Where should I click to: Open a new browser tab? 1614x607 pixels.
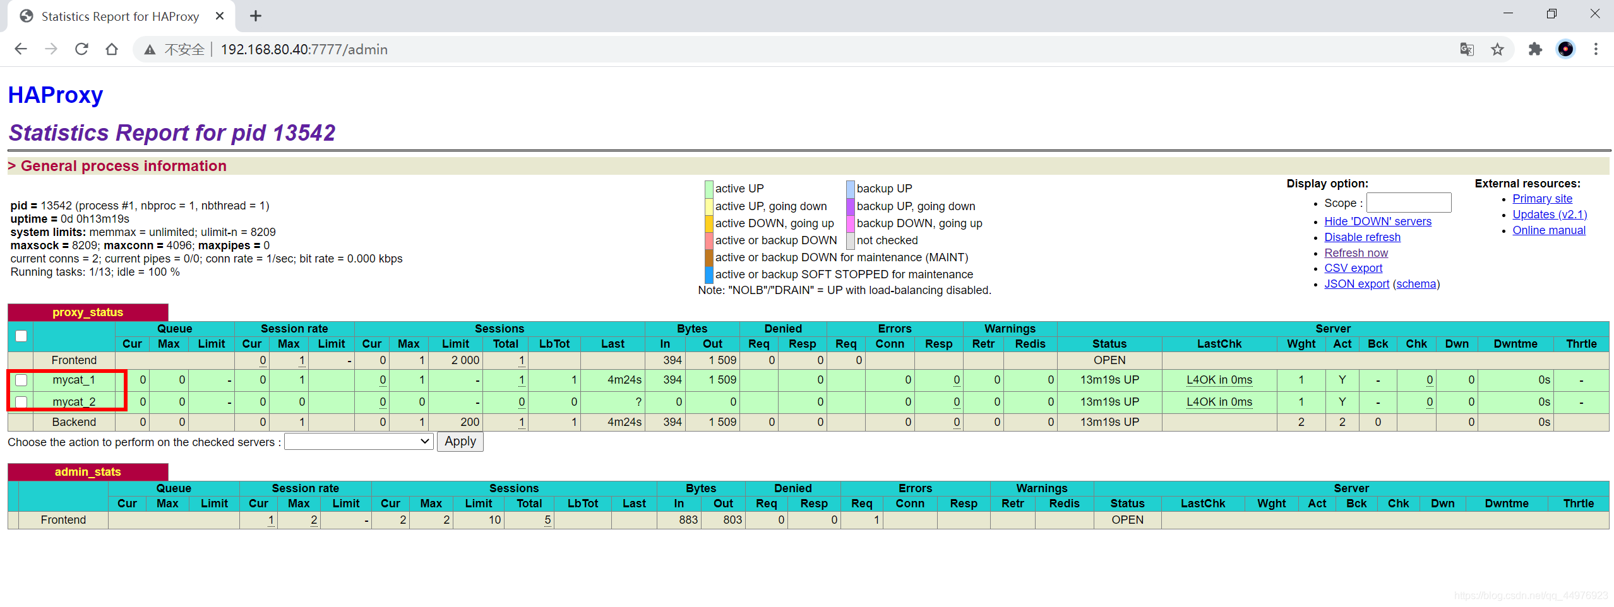pos(256,16)
